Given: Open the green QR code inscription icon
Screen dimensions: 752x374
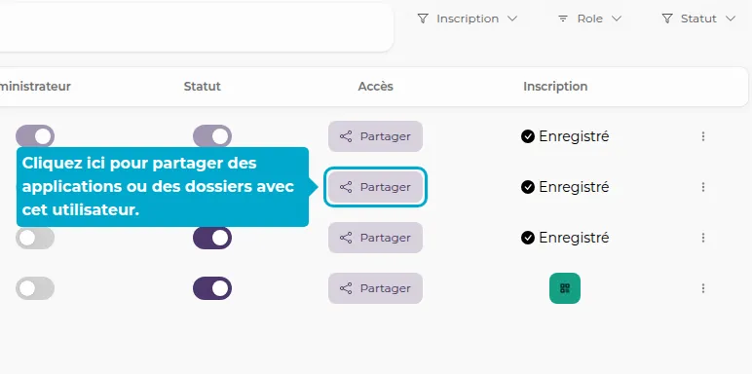Looking at the screenshot, I should pos(564,288).
